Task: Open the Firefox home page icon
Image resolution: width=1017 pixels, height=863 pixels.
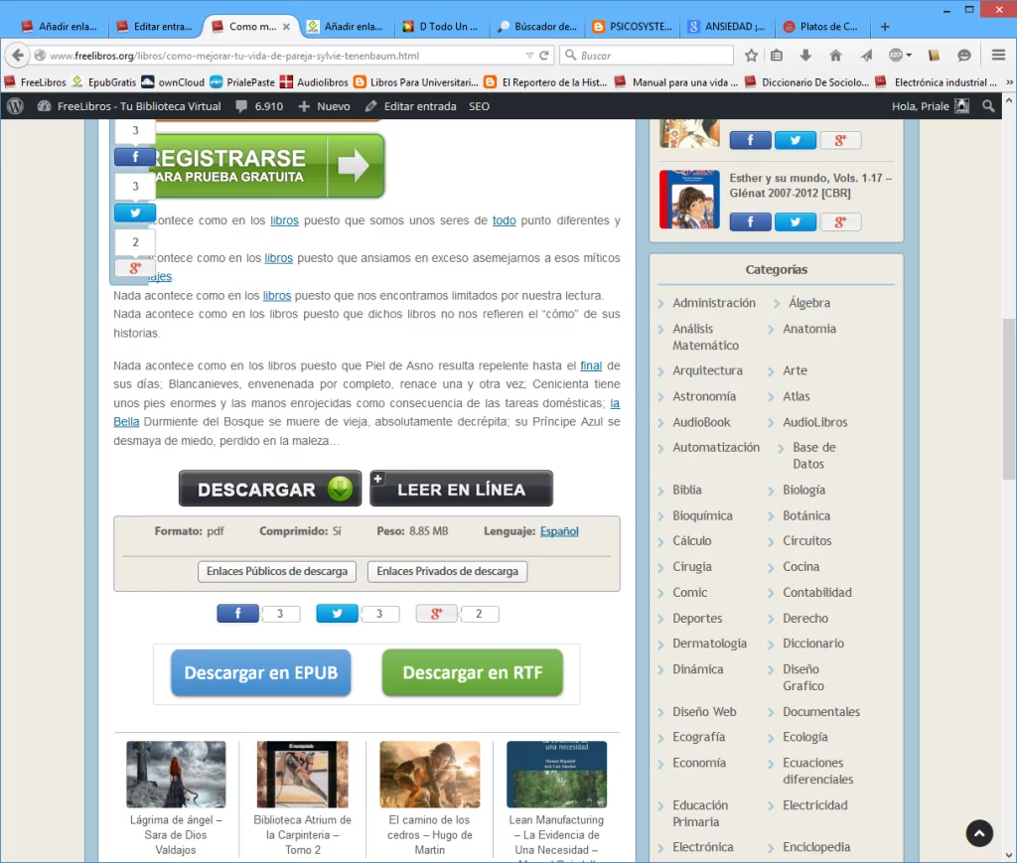Action: [x=835, y=56]
